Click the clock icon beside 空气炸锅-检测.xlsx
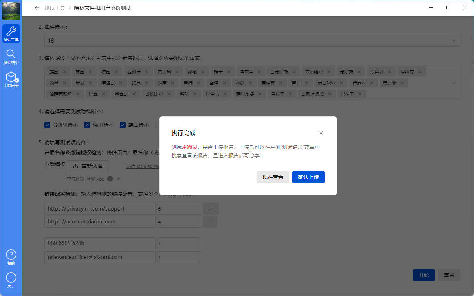The width and height of the screenshot is (474, 296). (110, 179)
